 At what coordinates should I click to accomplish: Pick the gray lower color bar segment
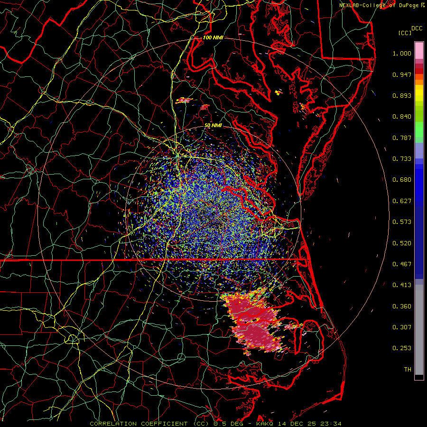click(419, 330)
